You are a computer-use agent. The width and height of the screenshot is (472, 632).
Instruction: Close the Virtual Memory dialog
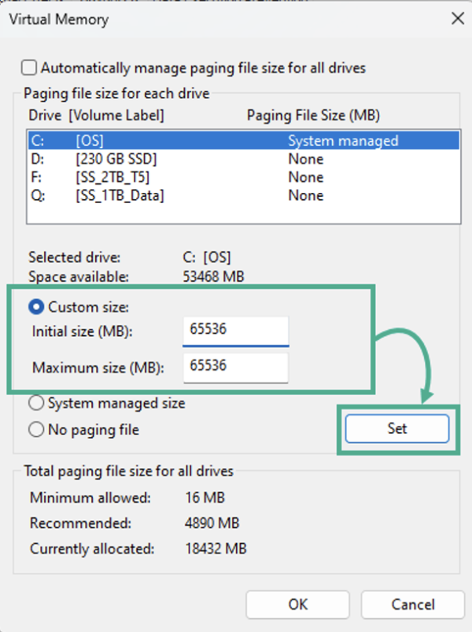tap(458, 18)
